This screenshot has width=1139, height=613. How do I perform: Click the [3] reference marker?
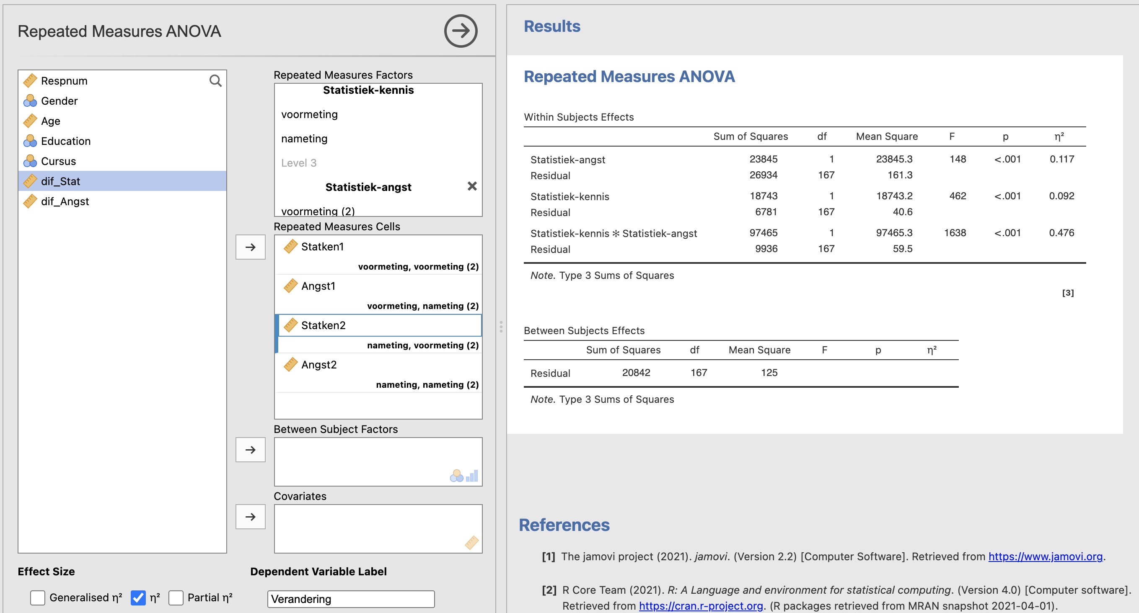click(1067, 293)
